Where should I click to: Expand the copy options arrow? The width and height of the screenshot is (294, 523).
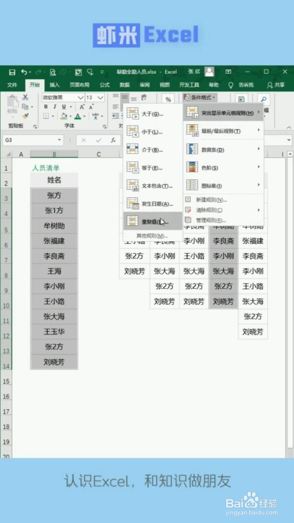32,107
